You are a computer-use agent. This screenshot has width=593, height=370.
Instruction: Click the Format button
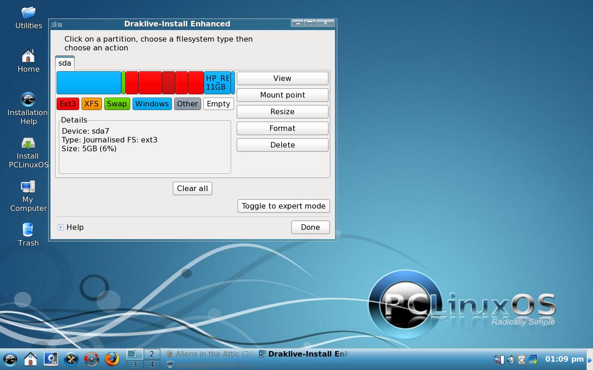pos(283,128)
